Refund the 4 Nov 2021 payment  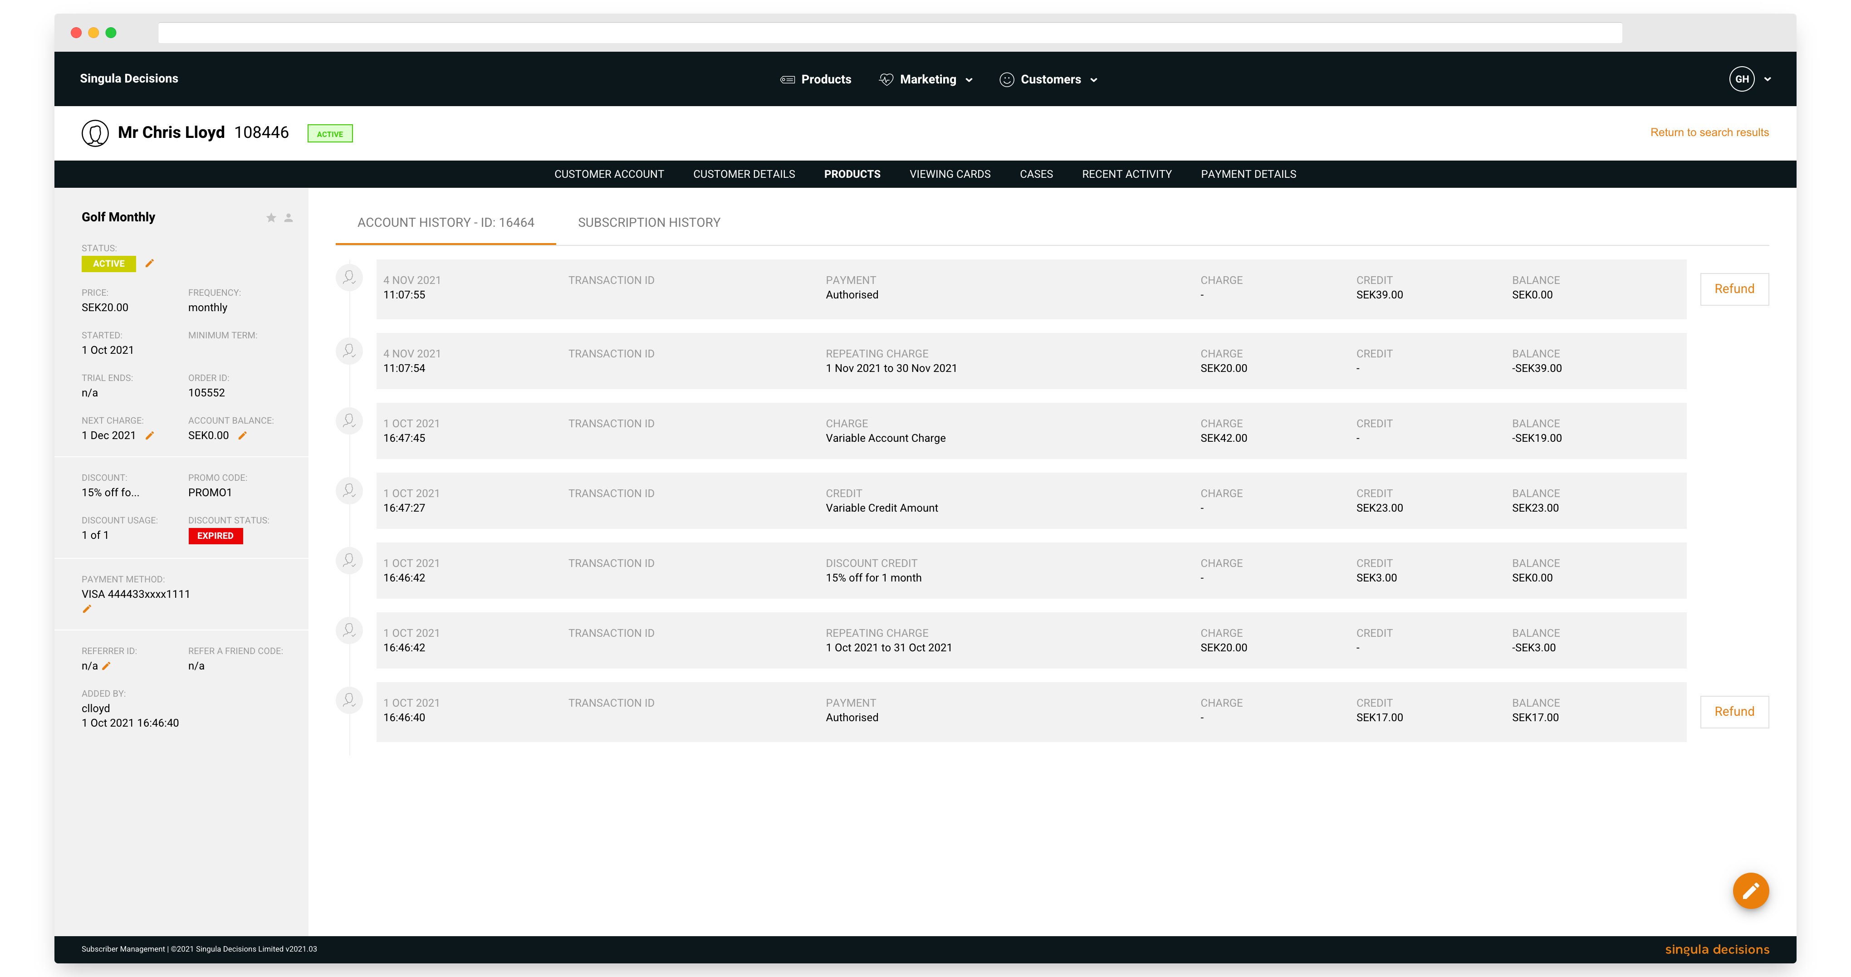point(1734,289)
